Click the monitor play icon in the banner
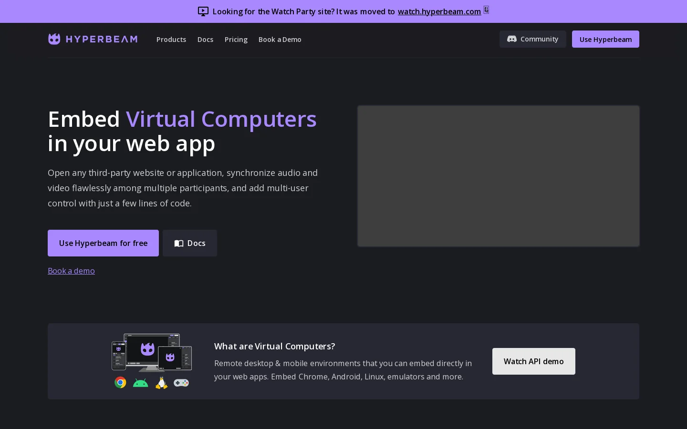Image resolution: width=687 pixels, height=429 pixels. pyautogui.click(x=203, y=11)
